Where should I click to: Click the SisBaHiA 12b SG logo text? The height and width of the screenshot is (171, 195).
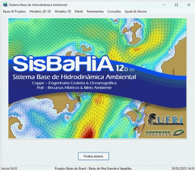point(74,64)
